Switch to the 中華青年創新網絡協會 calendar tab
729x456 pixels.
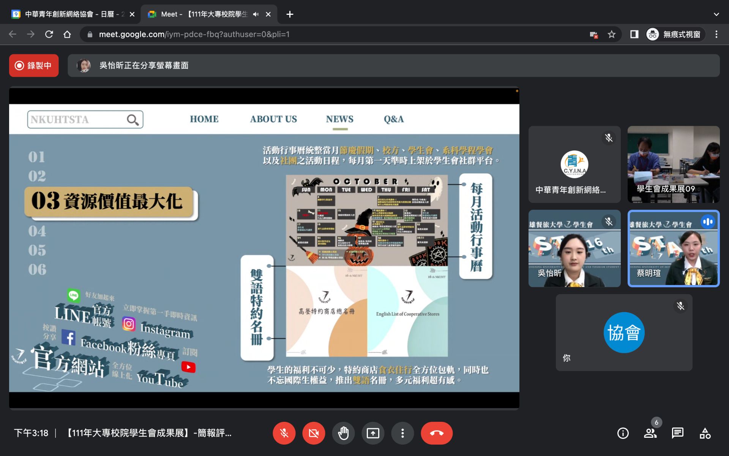[68, 14]
